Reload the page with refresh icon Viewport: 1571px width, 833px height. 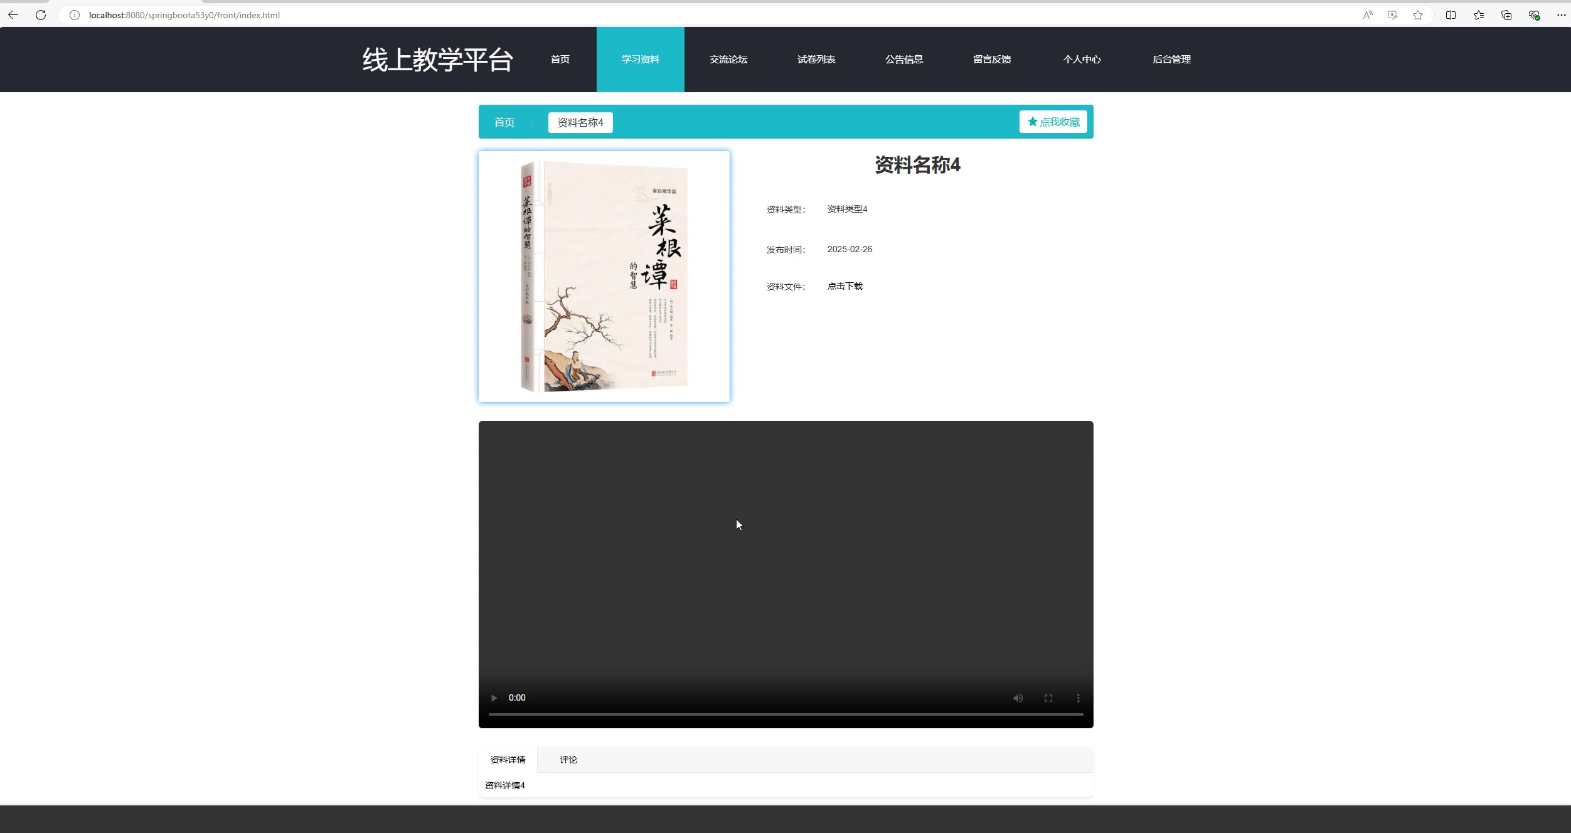click(x=41, y=15)
